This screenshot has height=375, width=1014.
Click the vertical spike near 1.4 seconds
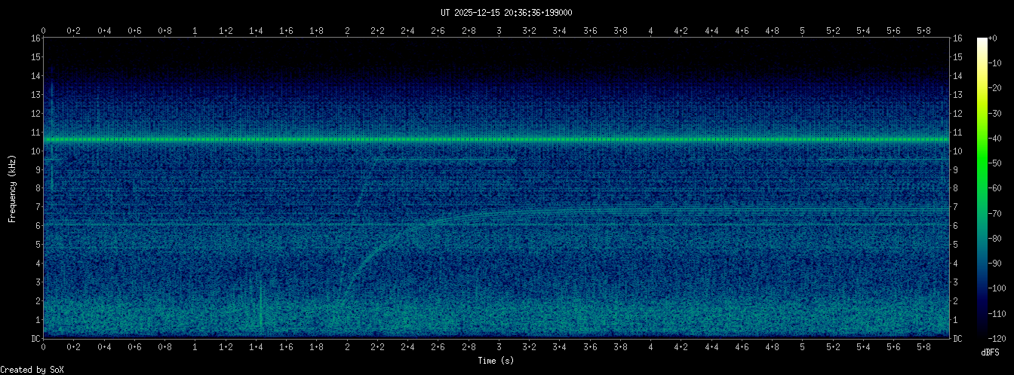point(261,305)
